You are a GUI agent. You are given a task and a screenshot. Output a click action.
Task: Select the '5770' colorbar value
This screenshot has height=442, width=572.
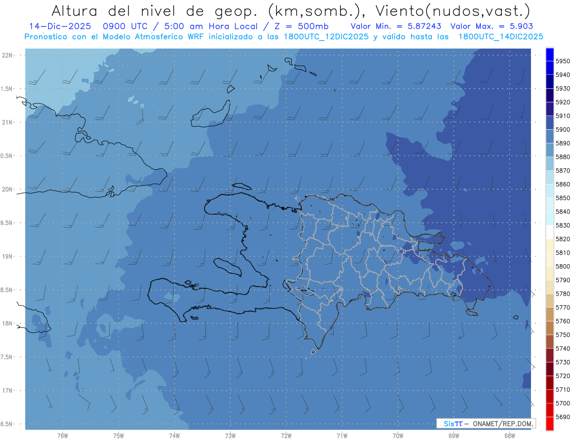[562, 308]
